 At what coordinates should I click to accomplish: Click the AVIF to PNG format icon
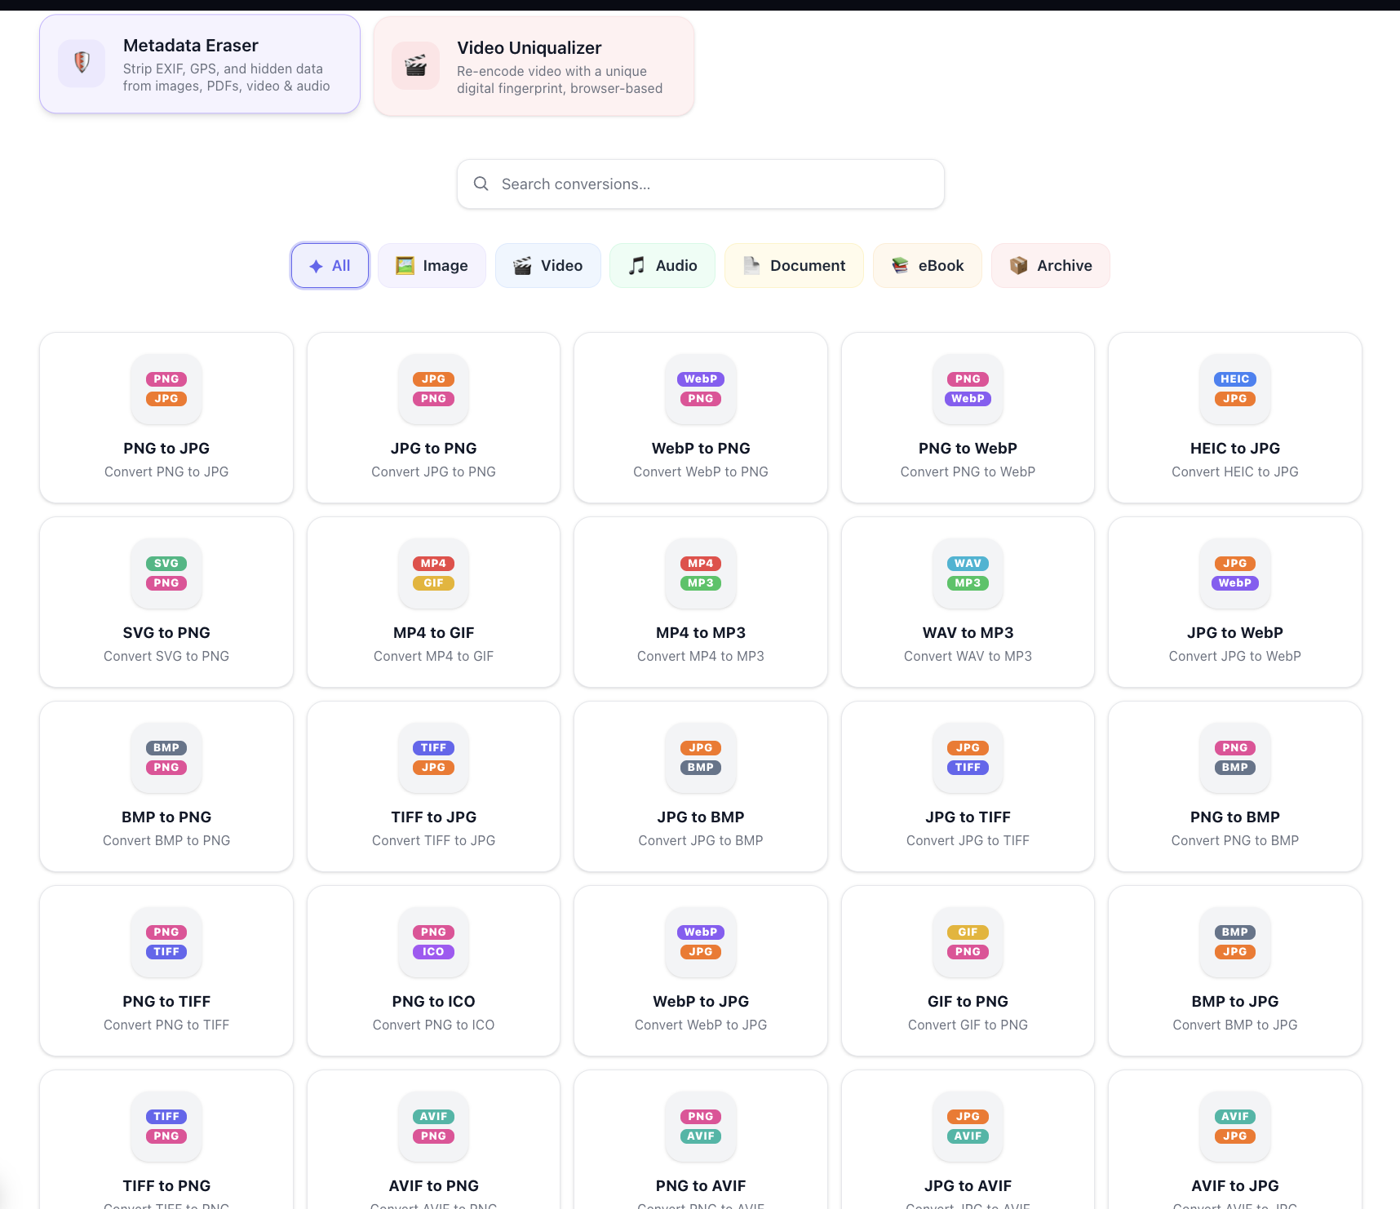click(x=434, y=1127)
